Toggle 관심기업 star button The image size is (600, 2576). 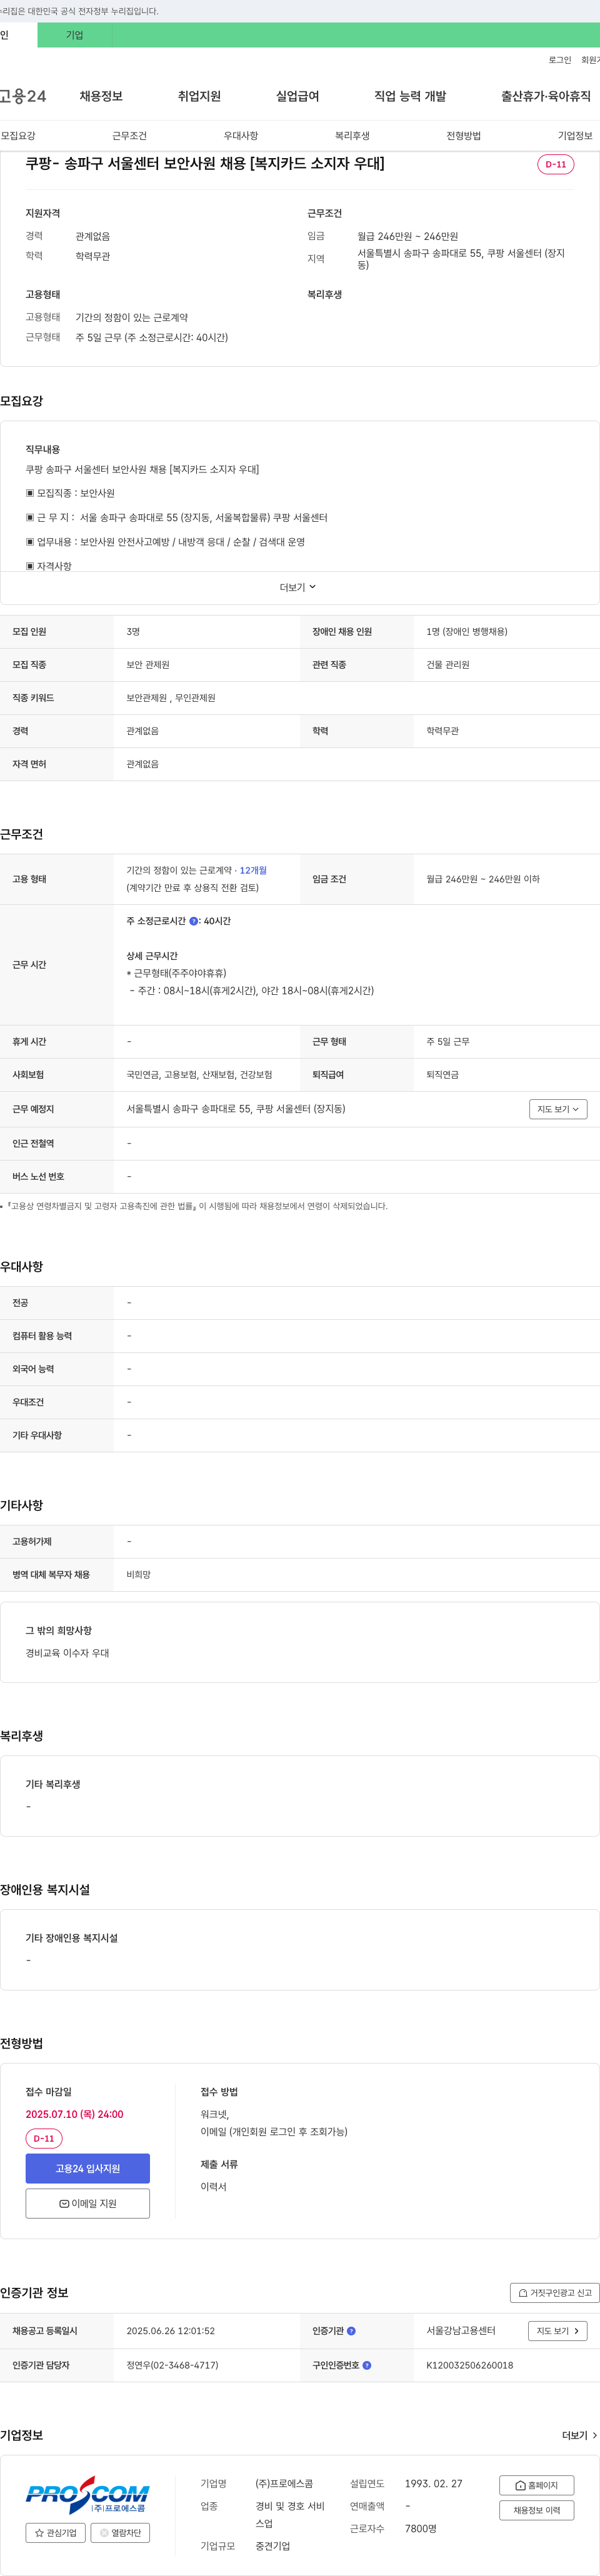click(x=55, y=2532)
